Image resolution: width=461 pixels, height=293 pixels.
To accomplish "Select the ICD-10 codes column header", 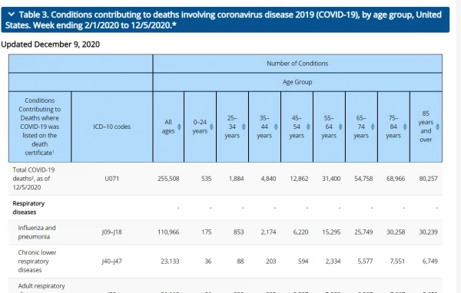I will click(111, 127).
